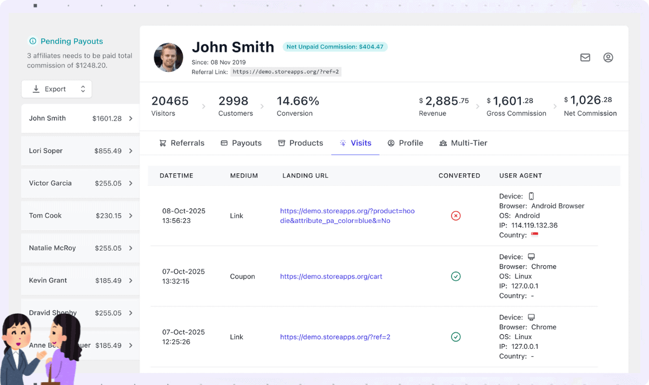
Task: Expand the Export options chevron
Action: coord(82,89)
